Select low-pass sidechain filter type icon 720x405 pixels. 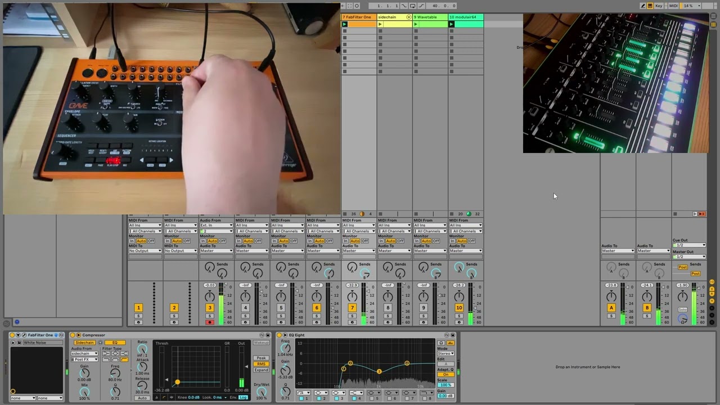107,359
